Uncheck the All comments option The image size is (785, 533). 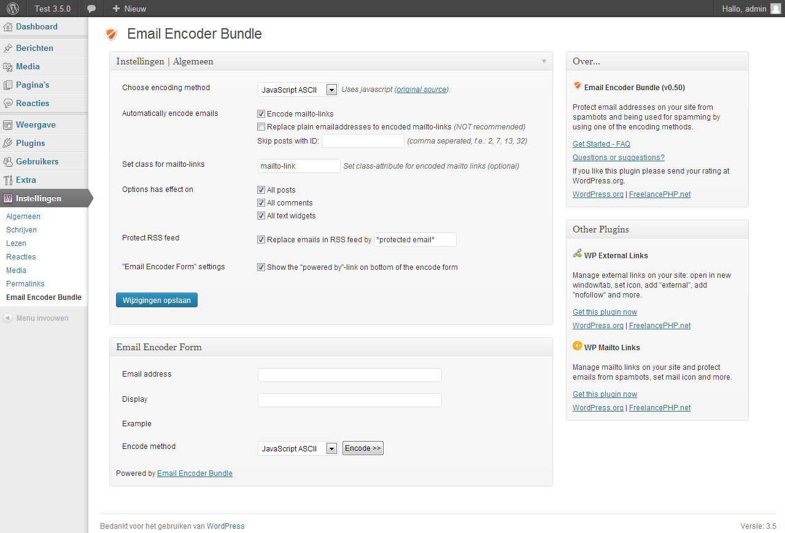(261, 203)
